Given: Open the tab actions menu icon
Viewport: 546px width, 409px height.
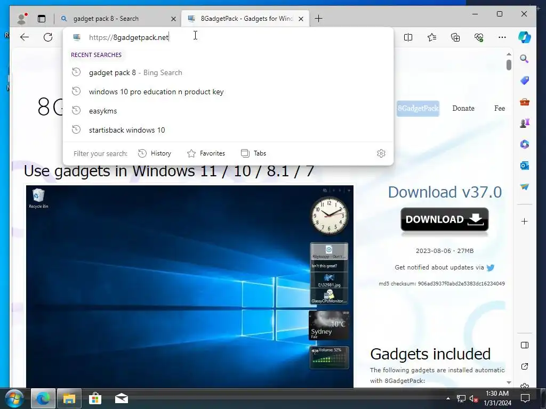Looking at the screenshot, I should (42, 19).
